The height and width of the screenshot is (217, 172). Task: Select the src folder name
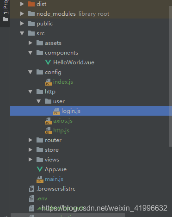(40, 33)
